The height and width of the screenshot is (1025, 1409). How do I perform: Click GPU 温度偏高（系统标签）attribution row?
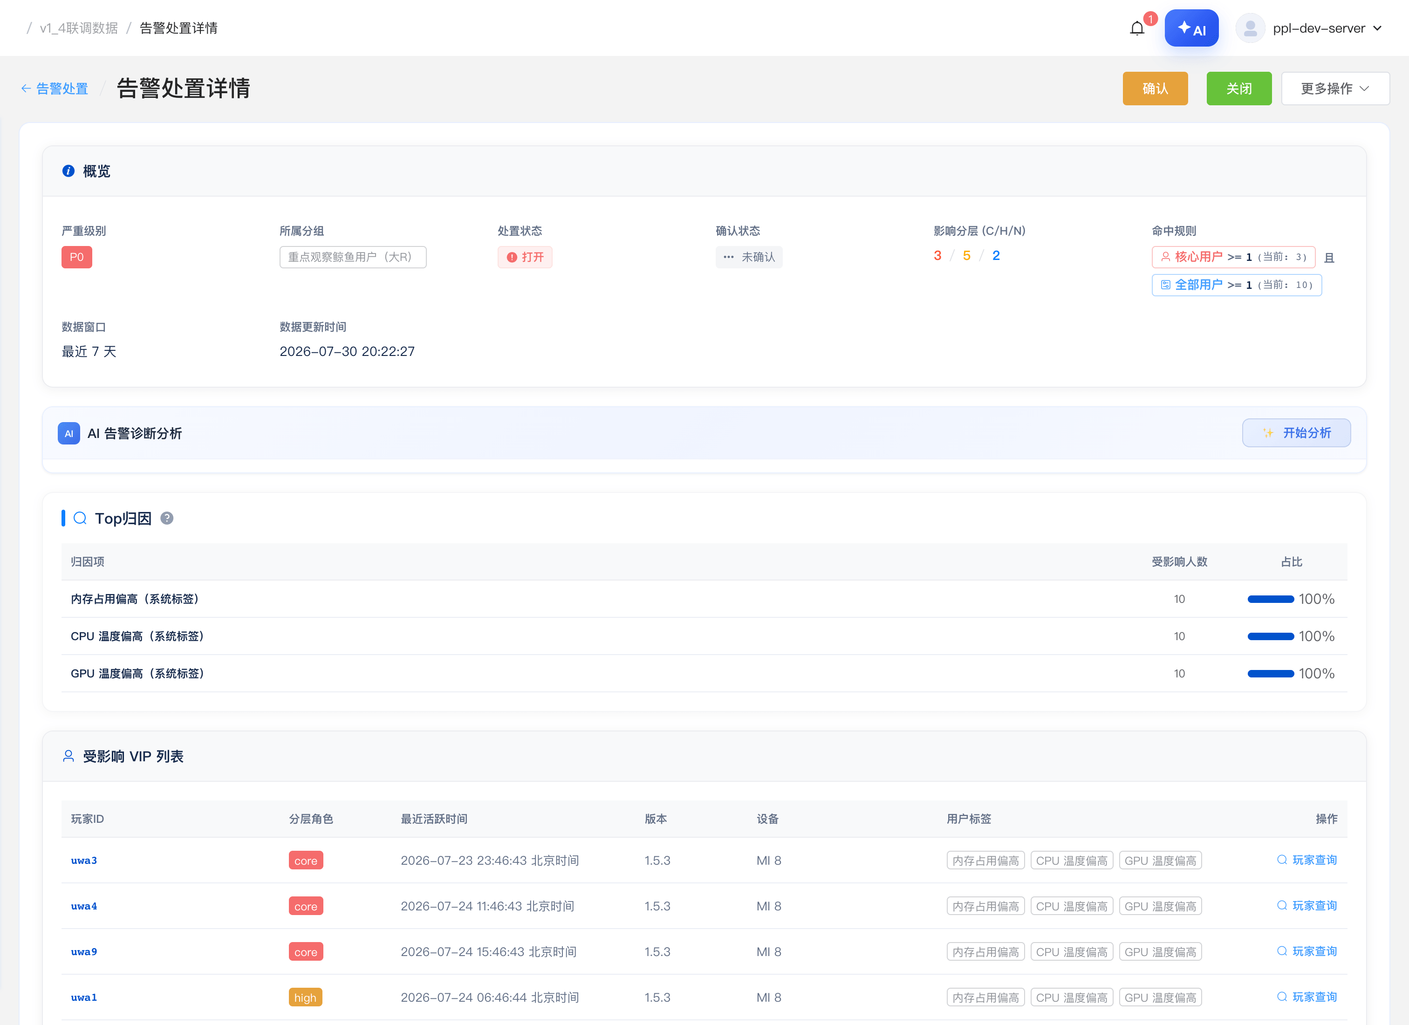click(704, 673)
